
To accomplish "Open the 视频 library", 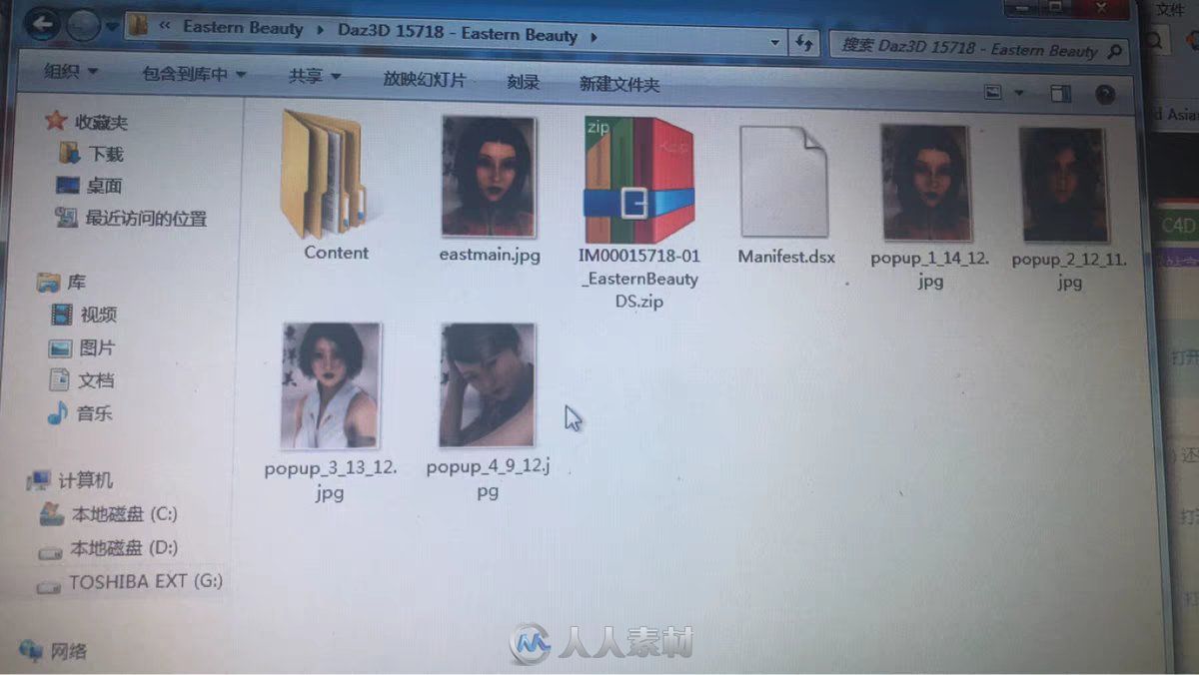I will coord(98,315).
